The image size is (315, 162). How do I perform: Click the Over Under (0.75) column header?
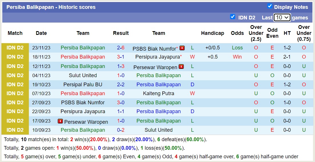(304, 33)
